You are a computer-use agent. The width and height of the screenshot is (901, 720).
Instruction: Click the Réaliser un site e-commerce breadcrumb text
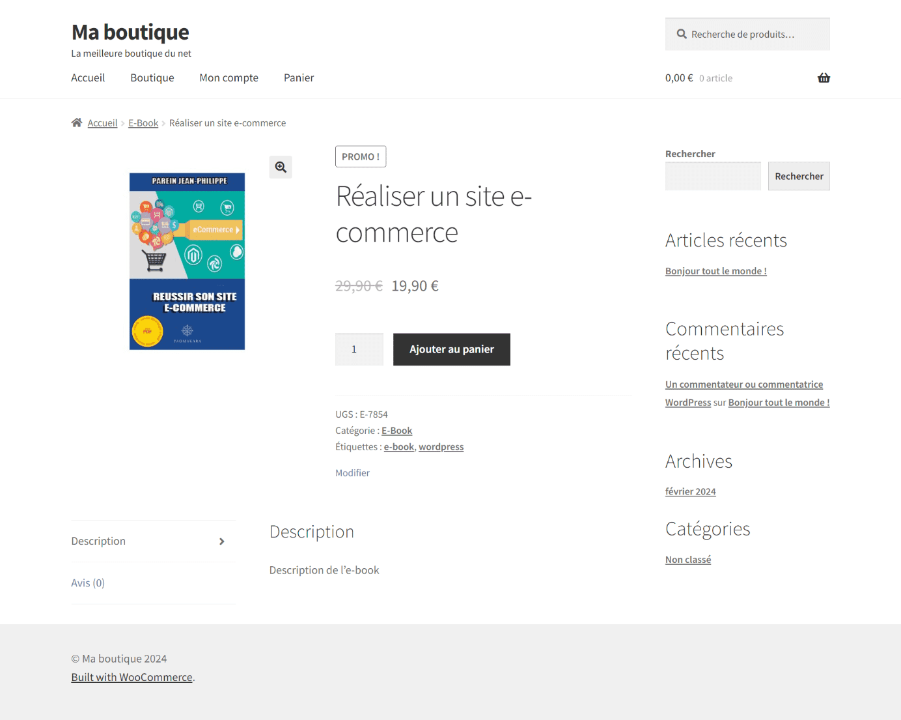(x=227, y=122)
